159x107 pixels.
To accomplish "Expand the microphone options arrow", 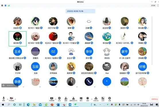I will [x=7, y=99].
